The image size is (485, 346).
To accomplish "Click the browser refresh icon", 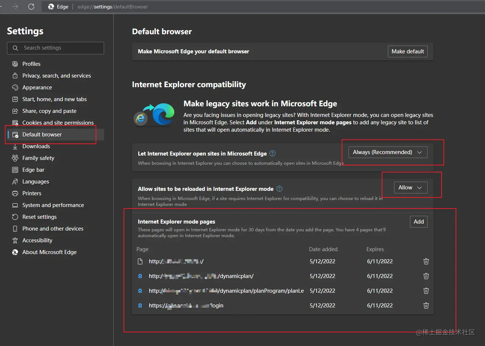I will coord(31,7).
